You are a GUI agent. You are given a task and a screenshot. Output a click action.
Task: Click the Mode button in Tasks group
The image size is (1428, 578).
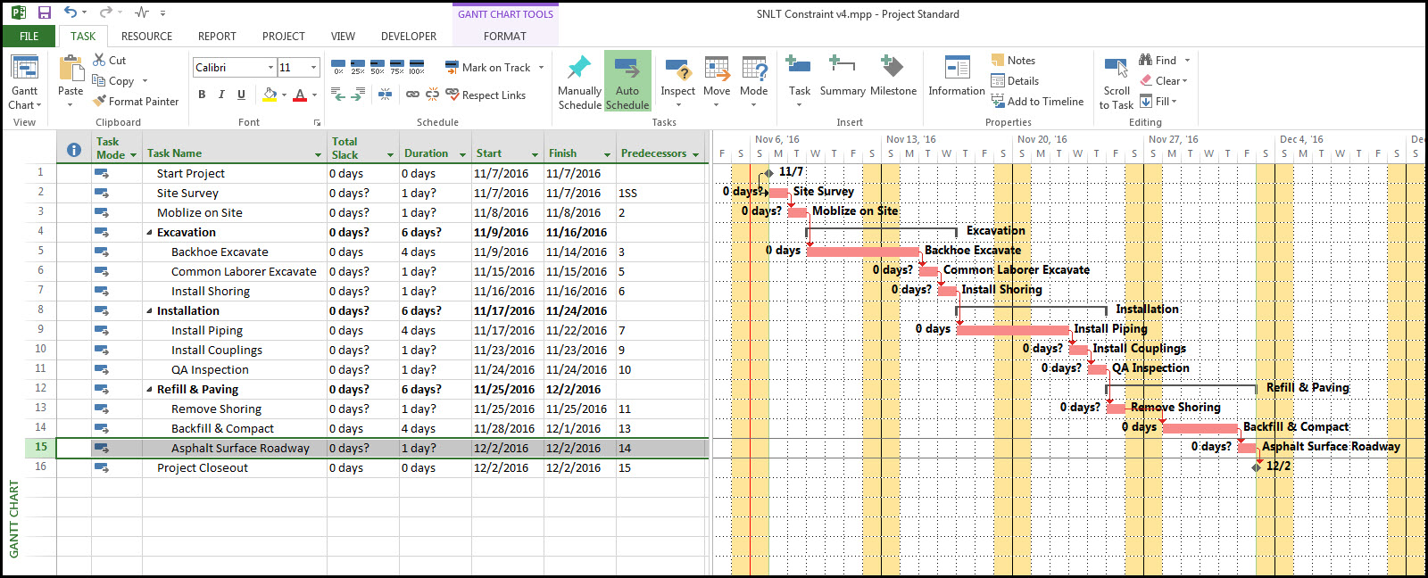(753, 82)
